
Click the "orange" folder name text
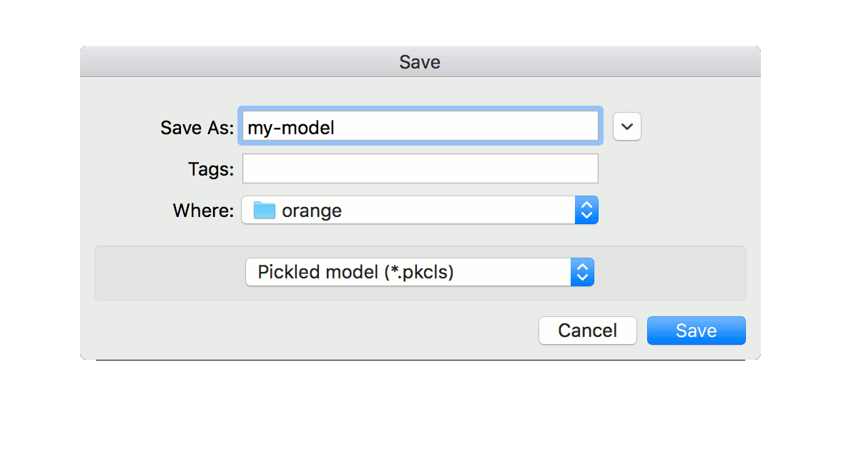pos(312,211)
